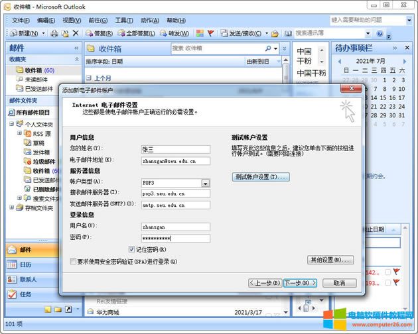Open the Go (前往) menu
The image size is (418, 334).
pyautogui.click(x=98, y=21)
